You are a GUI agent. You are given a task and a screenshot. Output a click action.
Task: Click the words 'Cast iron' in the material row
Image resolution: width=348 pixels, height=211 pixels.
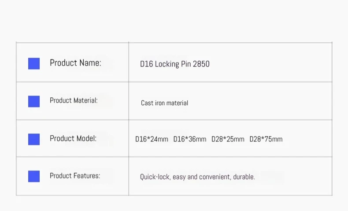(x=153, y=103)
